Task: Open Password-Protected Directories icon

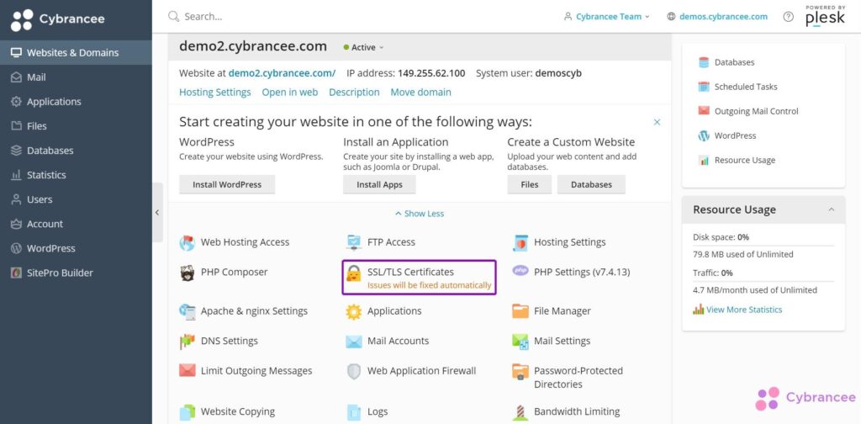Action: click(520, 372)
